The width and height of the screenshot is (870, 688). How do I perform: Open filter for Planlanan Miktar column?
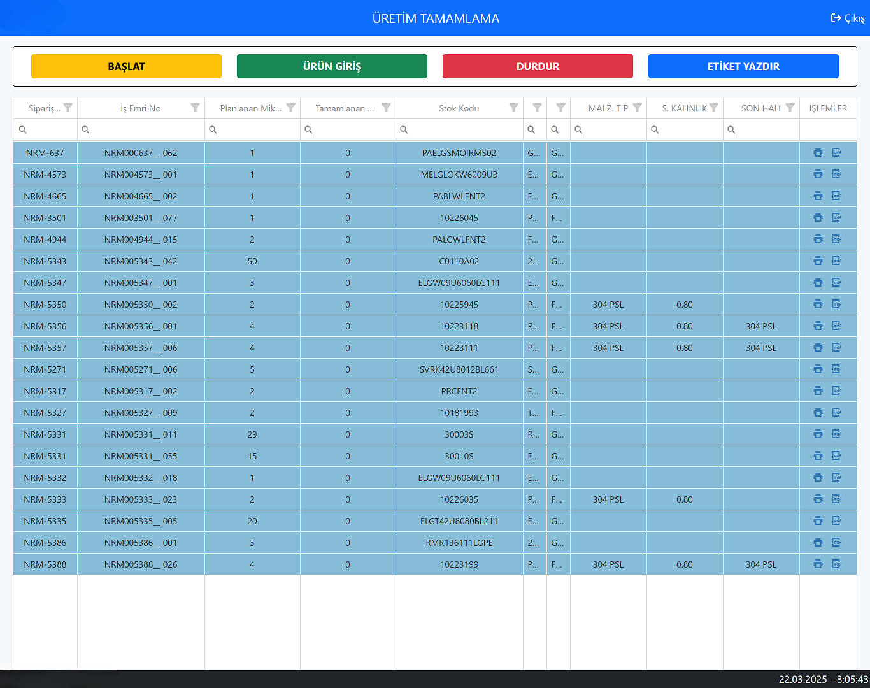pyautogui.click(x=290, y=108)
